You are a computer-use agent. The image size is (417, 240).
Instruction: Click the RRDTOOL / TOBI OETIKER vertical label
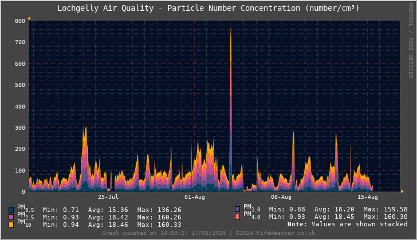[411, 41]
